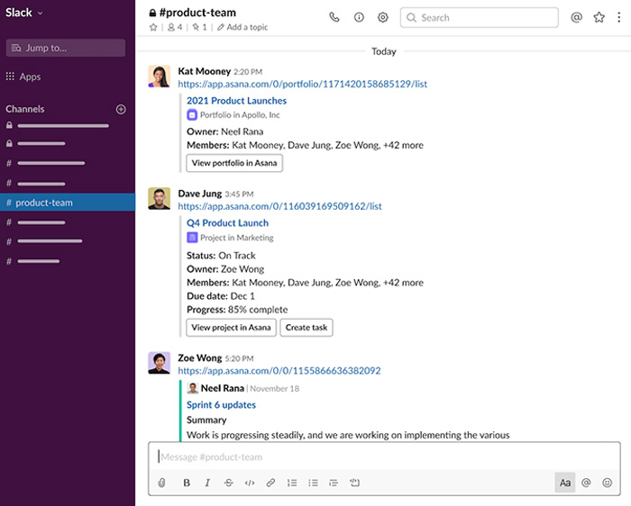Open more options kebab menu
Viewport: 631px width, 506px height.
tap(619, 17)
